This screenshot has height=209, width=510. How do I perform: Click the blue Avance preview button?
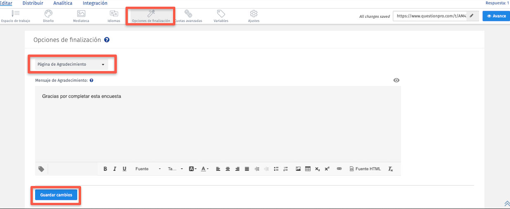click(496, 16)
